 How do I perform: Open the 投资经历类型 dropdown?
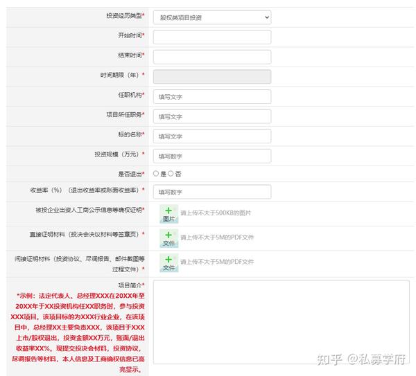coord(212,17)
